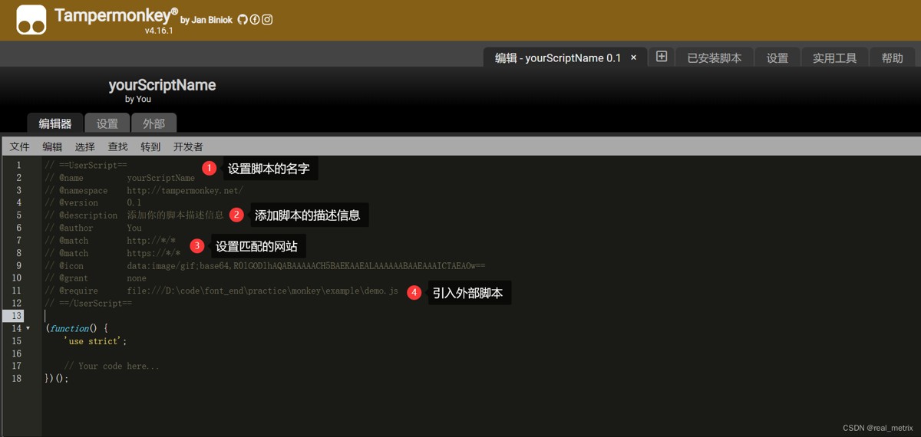This screenshot has width=921, height=437.
Task: Click the @name value yourScriptName in code
Action: [x=161, y=178]
